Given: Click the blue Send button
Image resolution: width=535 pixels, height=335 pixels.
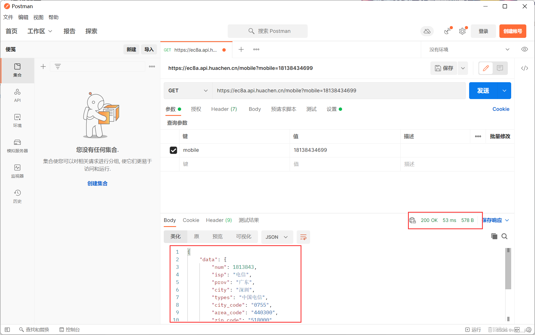Looking at the screenshot, I should pos(483,91).
